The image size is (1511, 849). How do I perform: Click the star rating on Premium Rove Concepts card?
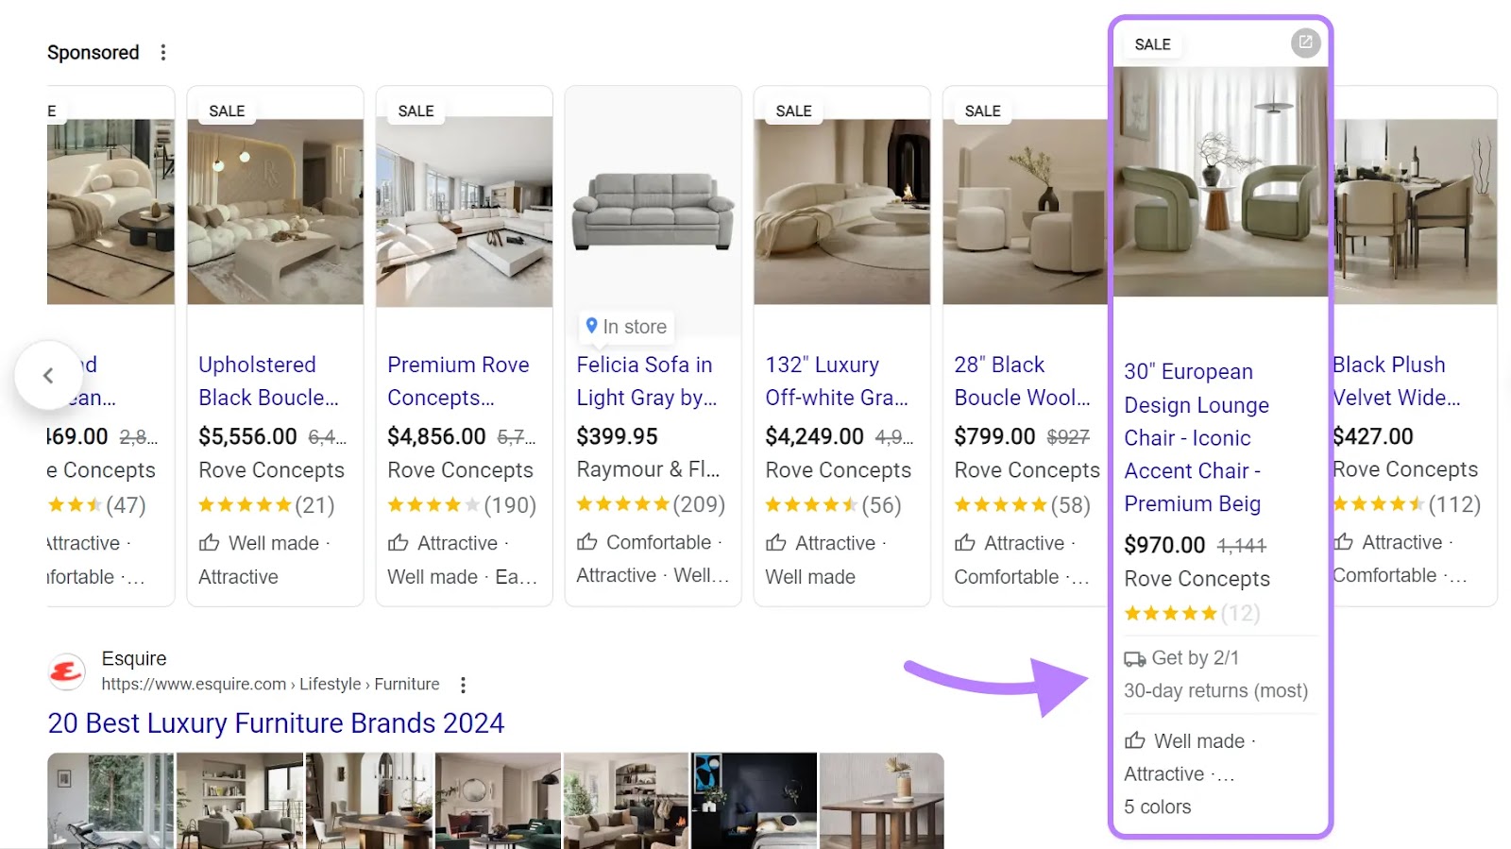[434, 505]
